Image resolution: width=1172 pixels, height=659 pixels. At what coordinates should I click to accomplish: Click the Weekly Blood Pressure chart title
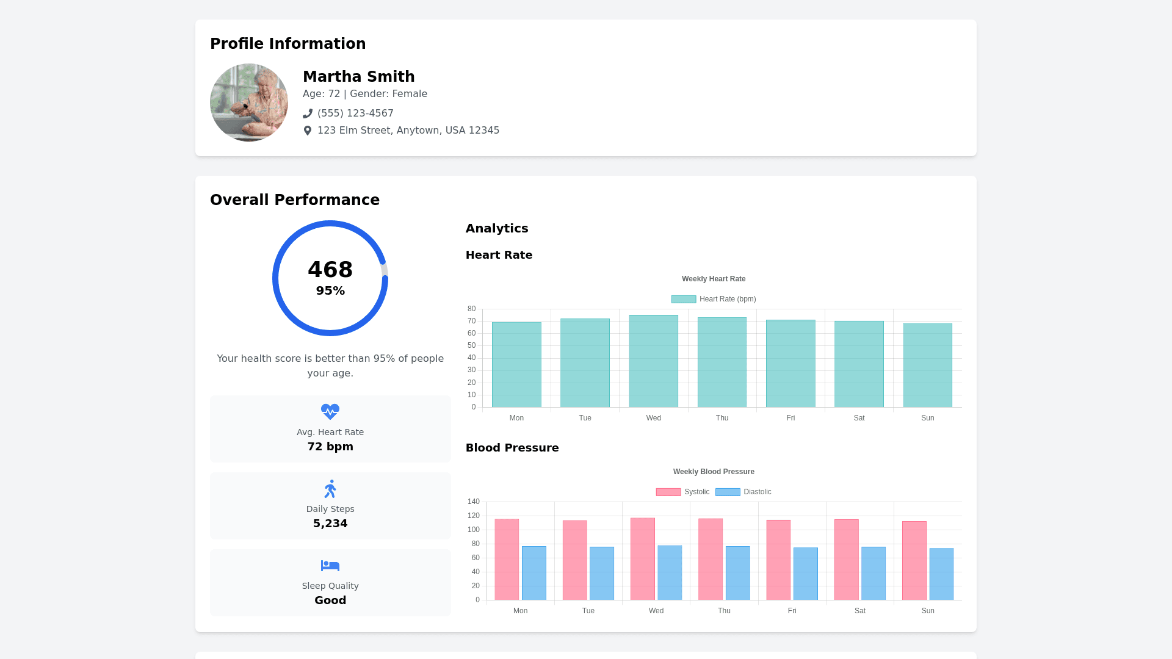pos(714,472)
